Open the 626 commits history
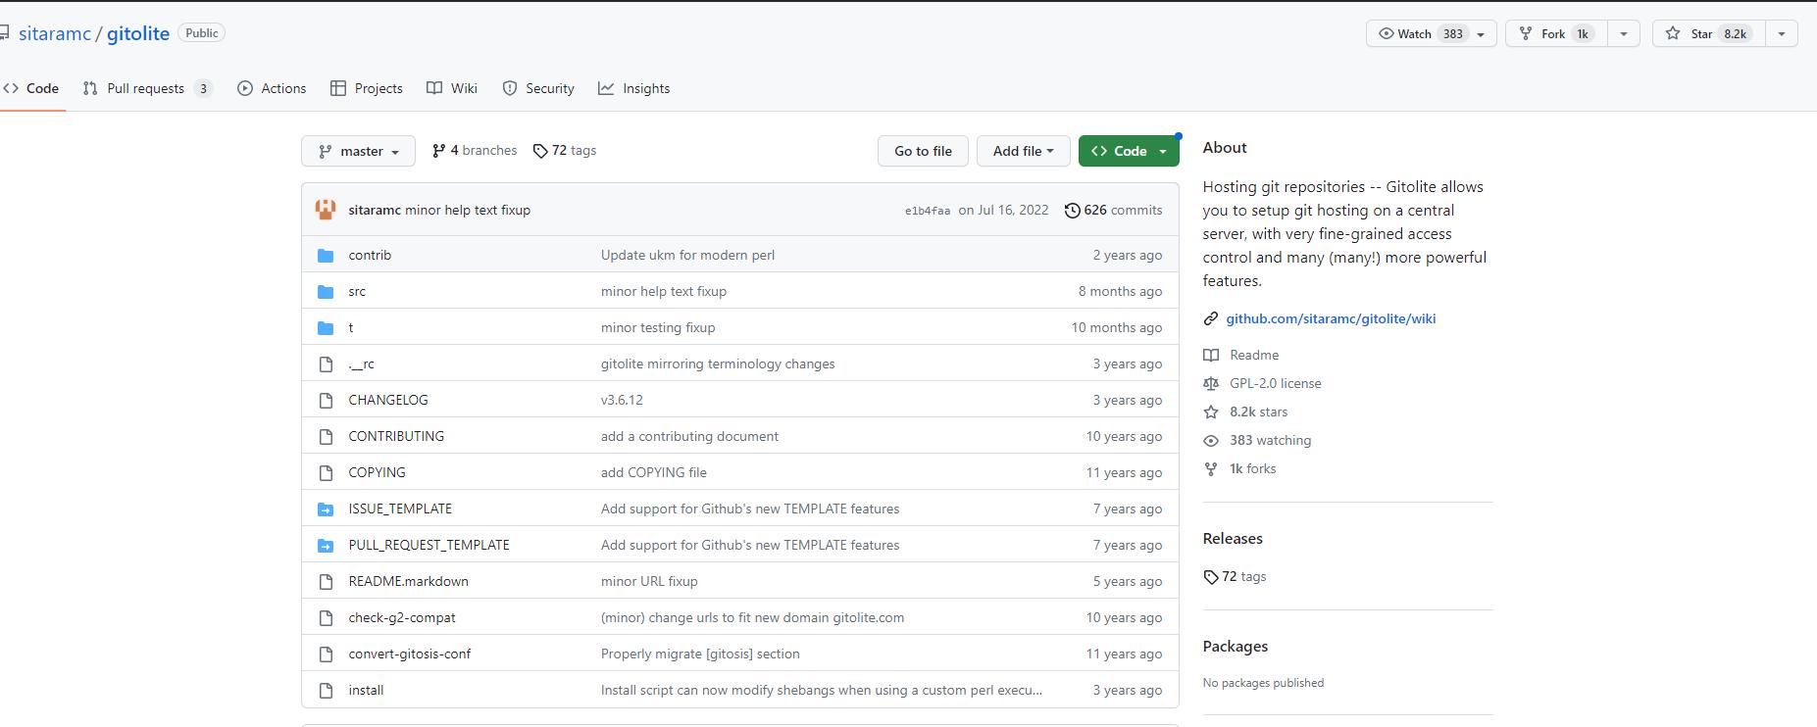Viewport: 1817px width, 727px height. (1113, 210)
